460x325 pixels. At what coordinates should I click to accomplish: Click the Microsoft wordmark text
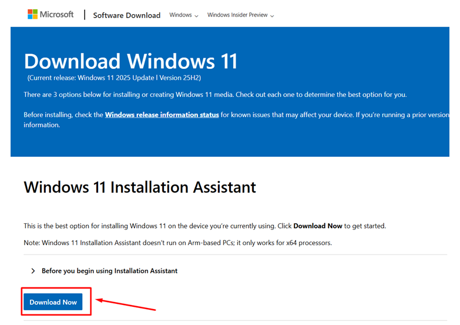(57, 15)
